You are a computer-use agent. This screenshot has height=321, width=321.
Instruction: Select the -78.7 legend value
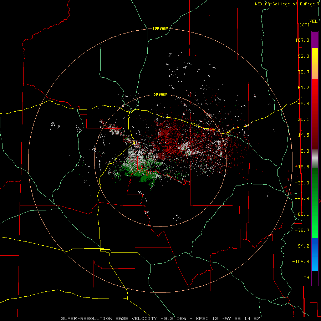[302, 230]
